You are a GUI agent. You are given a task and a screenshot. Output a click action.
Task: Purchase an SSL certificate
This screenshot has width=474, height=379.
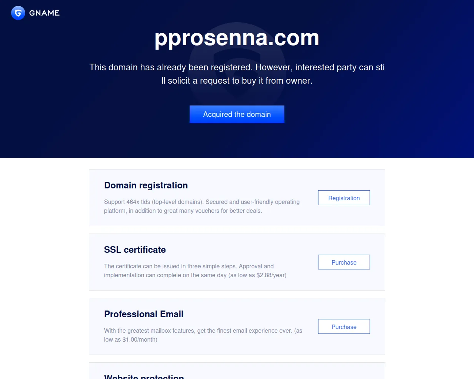(344, 262)
